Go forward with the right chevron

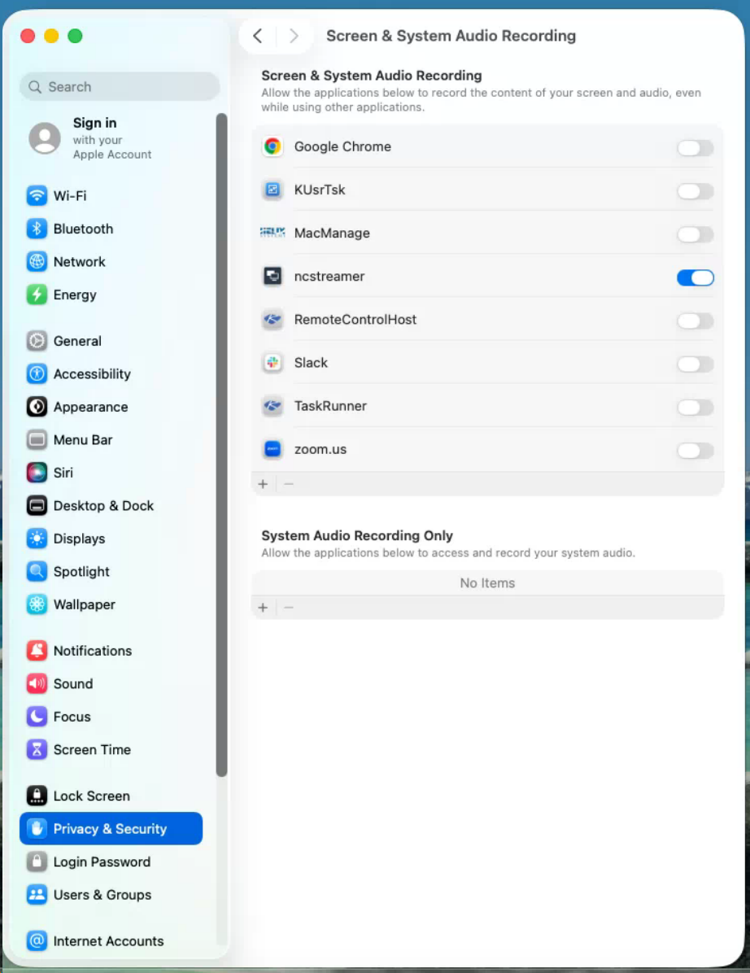(x=294, y=36)
